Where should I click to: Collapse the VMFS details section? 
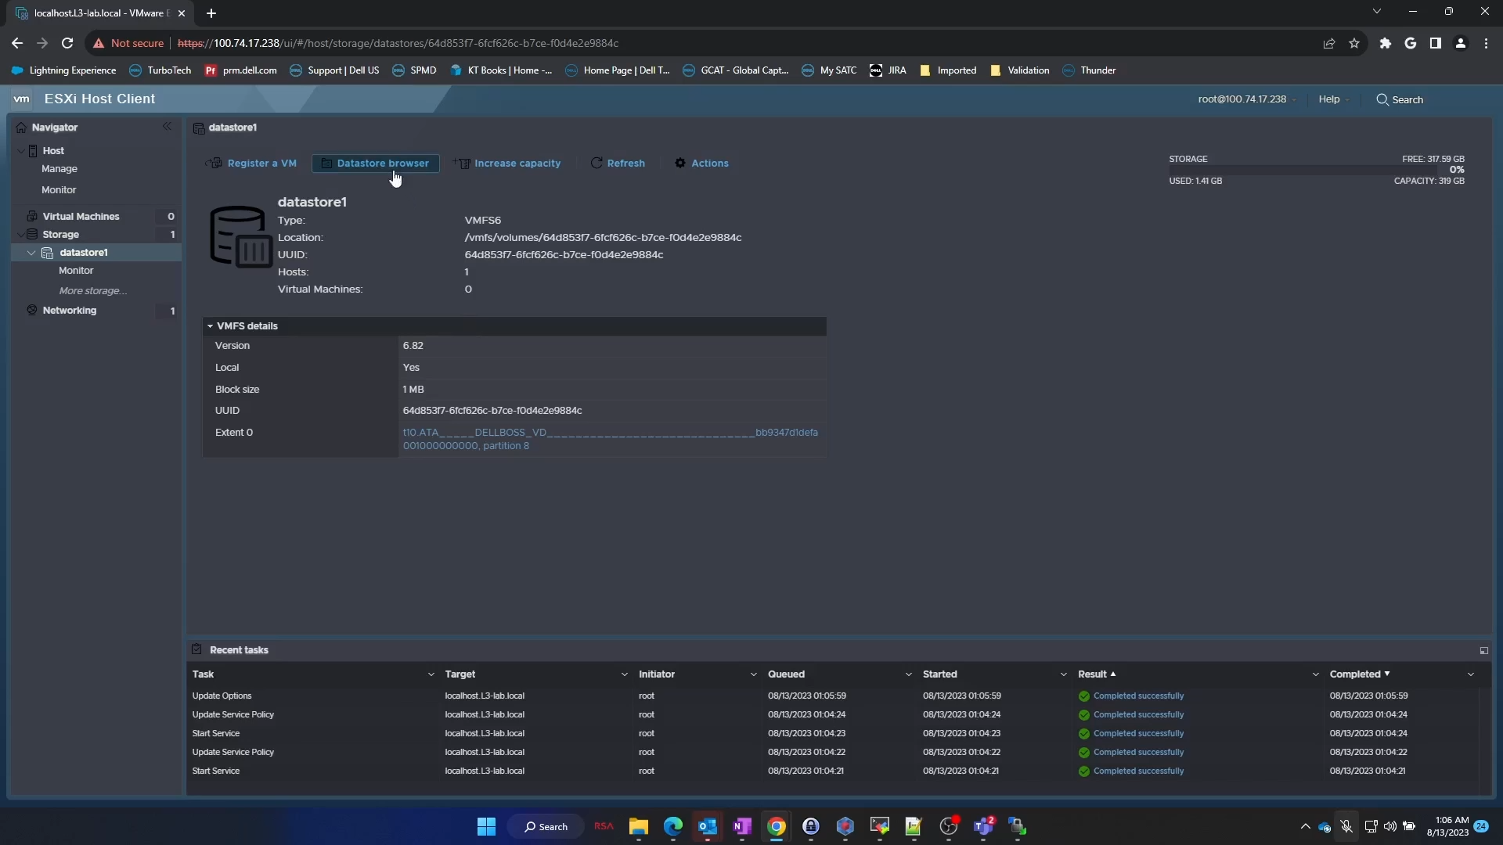(x=210, y=325)
